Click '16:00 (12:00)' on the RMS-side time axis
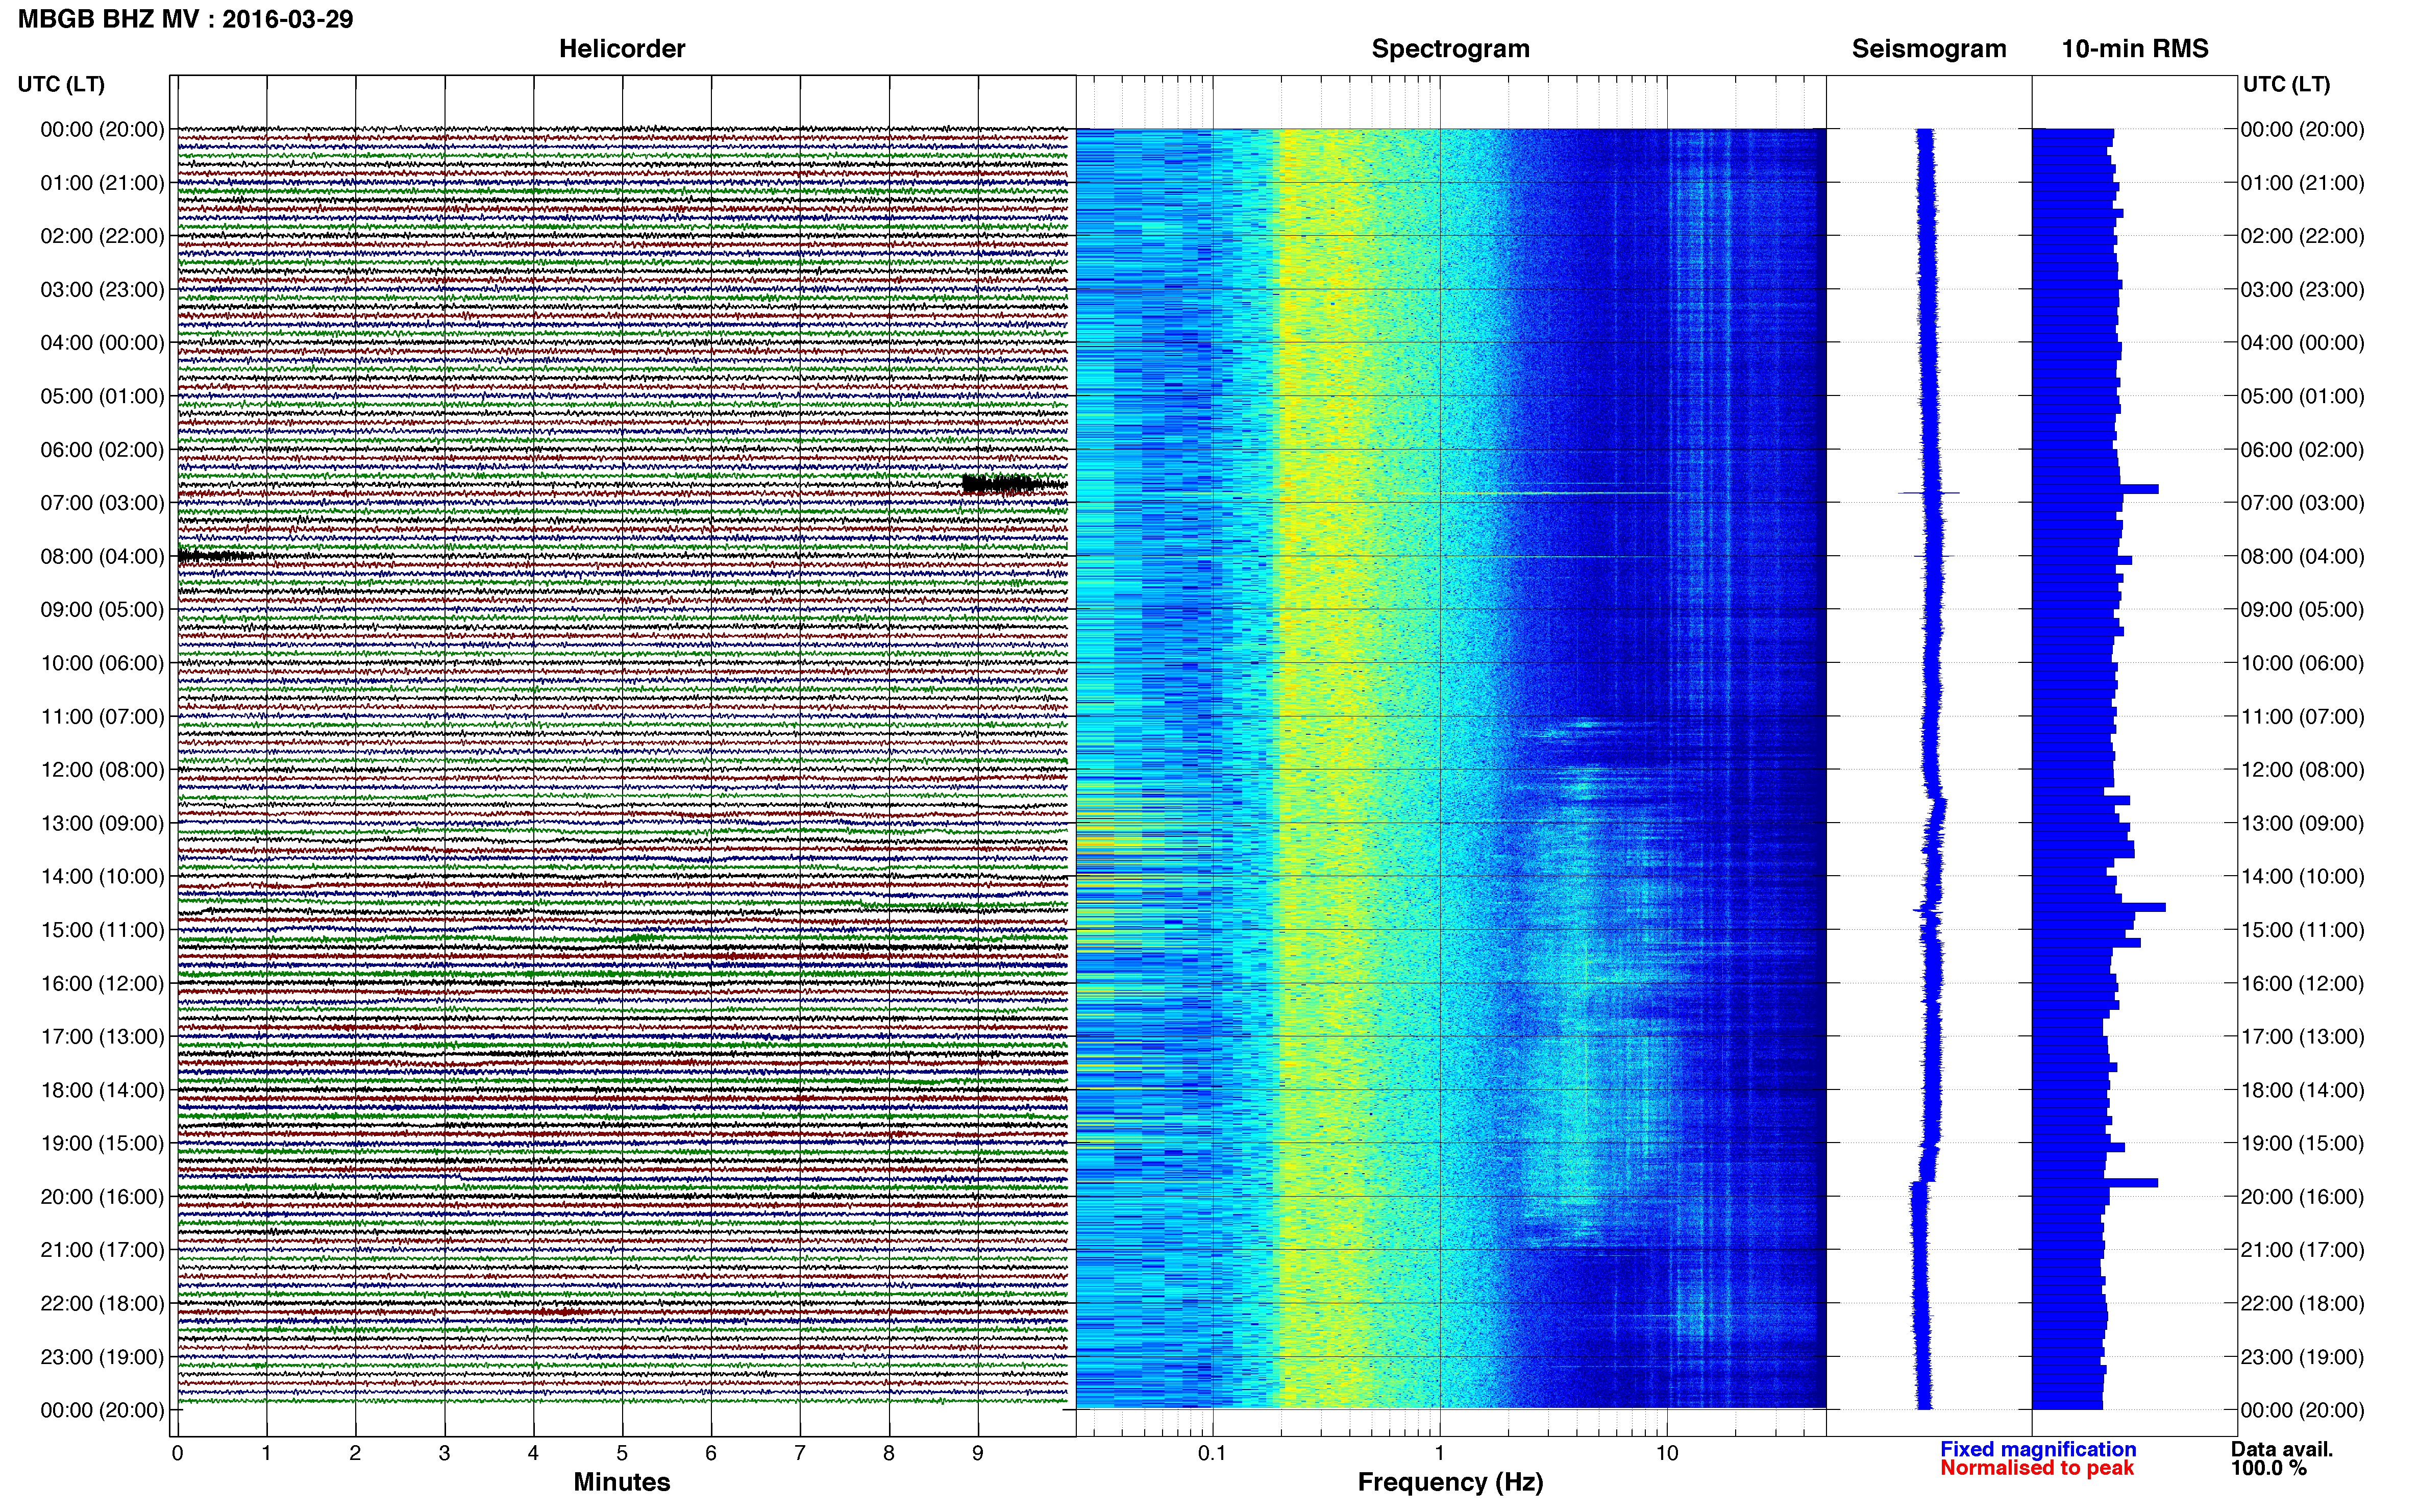 (x=2302, y=983)
